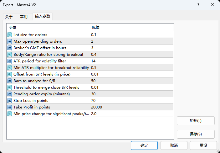Click the icon next to Stop Loss in points

[x=9, y=100]
